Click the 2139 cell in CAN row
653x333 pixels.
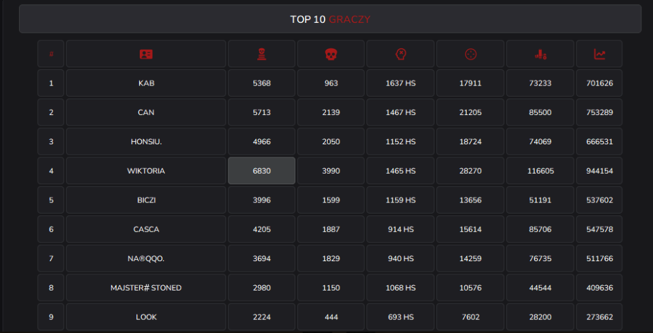[331, 112]
